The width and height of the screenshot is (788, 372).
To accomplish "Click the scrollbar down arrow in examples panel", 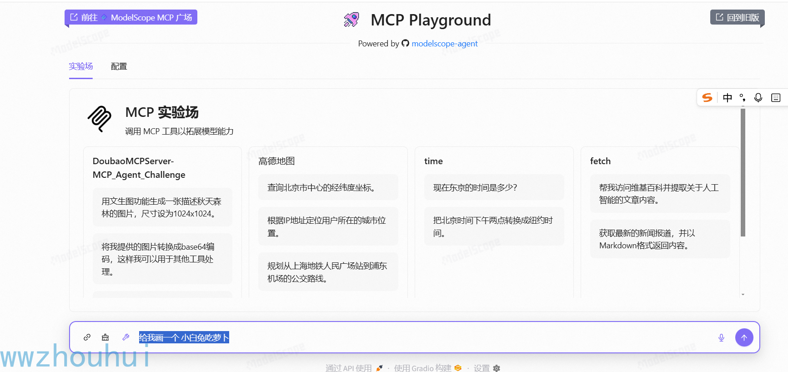I will (x=743, y=295).
